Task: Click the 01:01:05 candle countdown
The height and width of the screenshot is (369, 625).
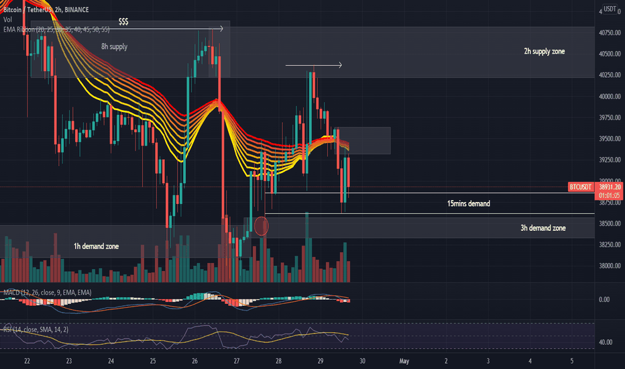Action: 610,195
